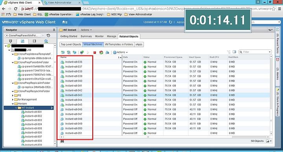The height and width of the screenshot is (152, 283).
Task: Click the red power off VM icon
Action: click(95, 52)
